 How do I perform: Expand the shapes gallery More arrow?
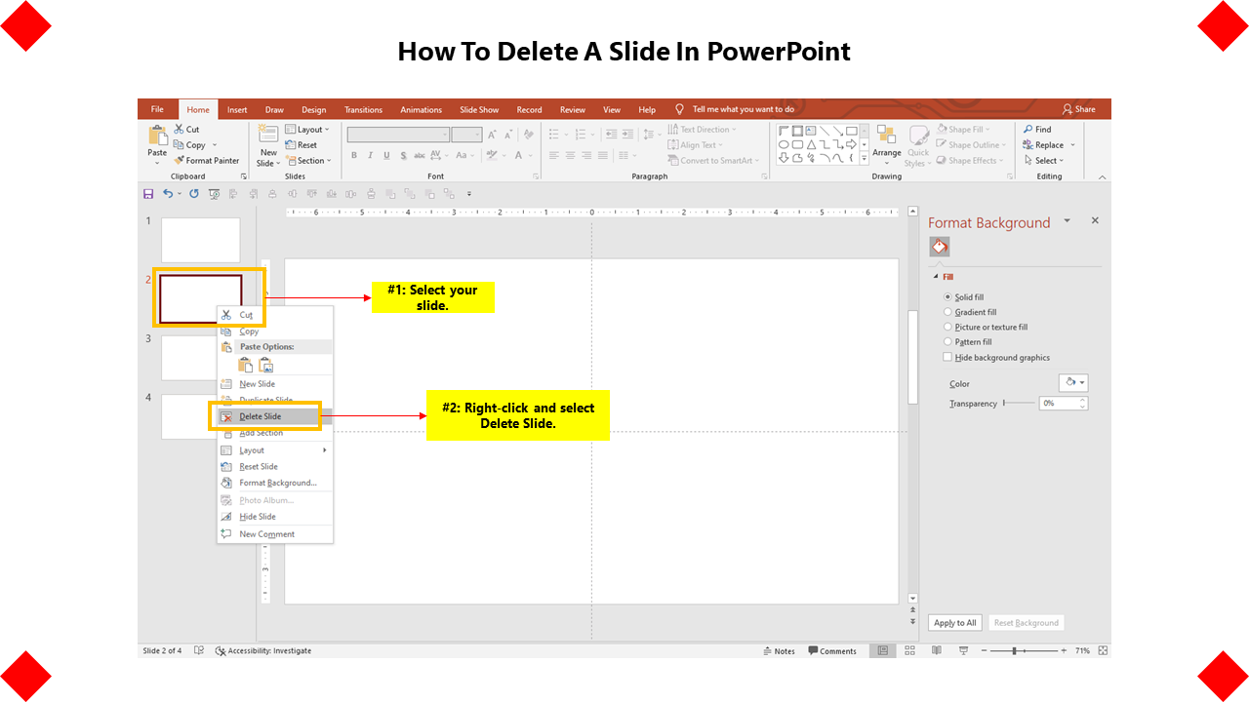click(x=864, y=157)
